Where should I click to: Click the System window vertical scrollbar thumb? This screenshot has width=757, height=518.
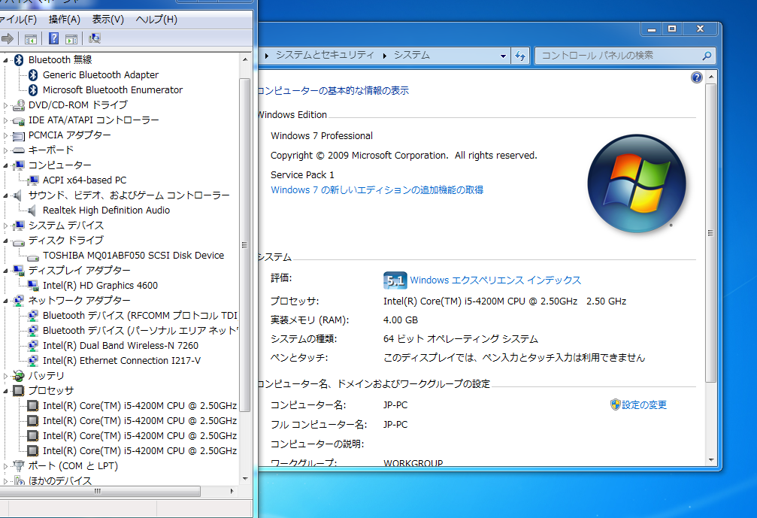tap(710, 233)
